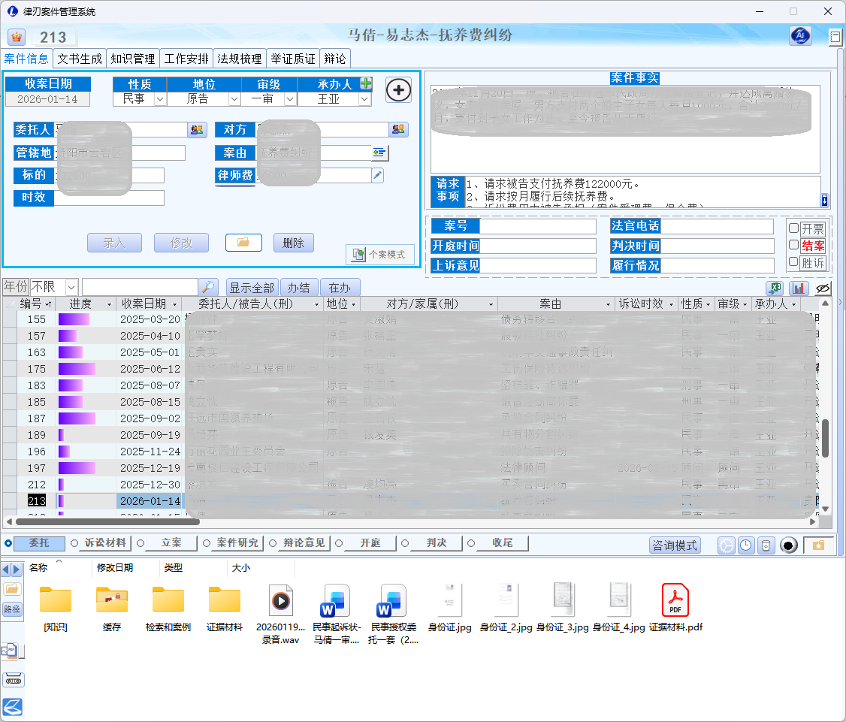Click the round plus add-case icon
This screenshot has width=846, height=722.
tap(398, 90)
